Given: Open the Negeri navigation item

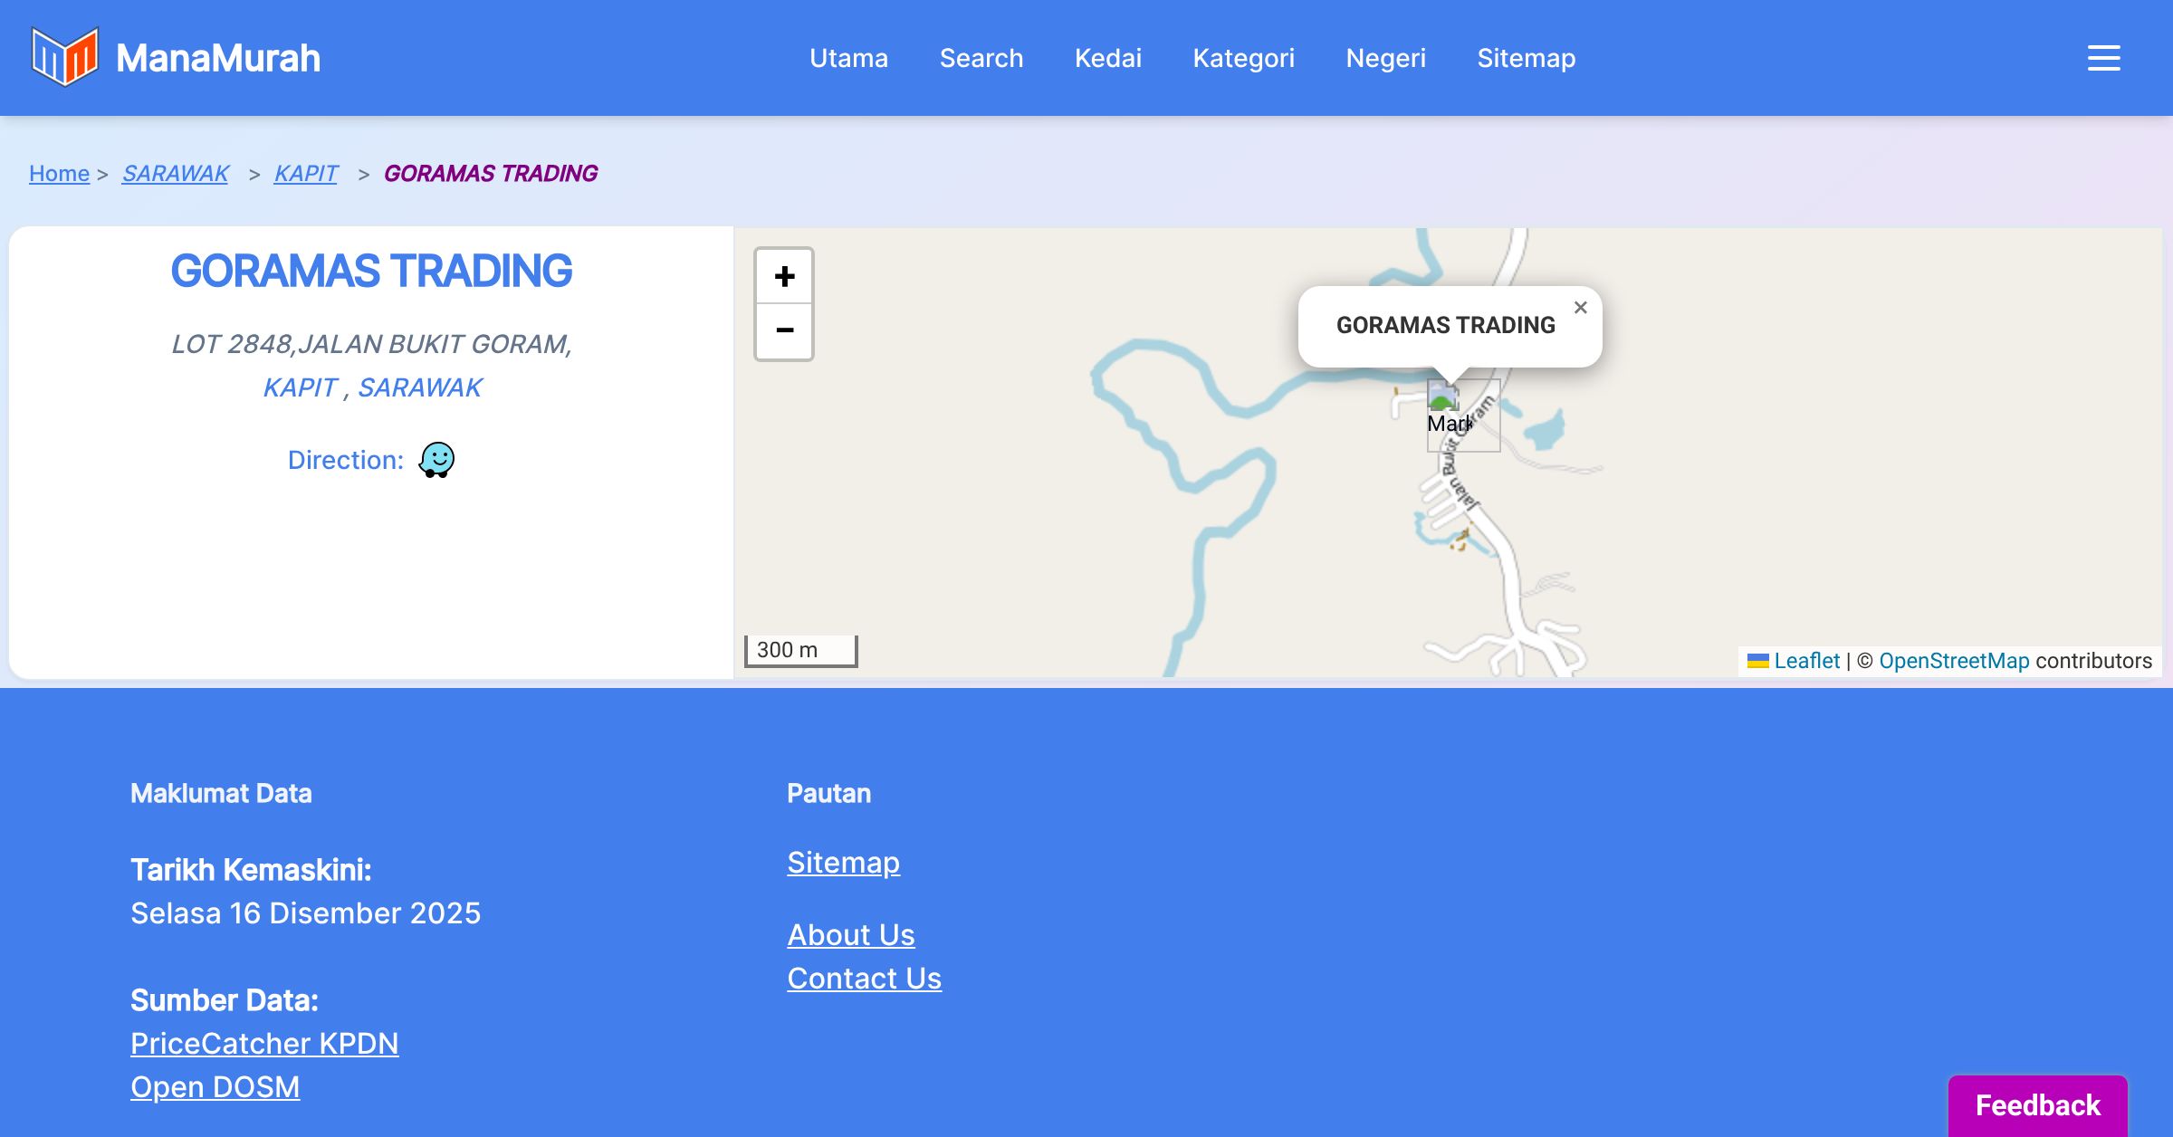Looking at the screenshot, I should coord(1385,58).
